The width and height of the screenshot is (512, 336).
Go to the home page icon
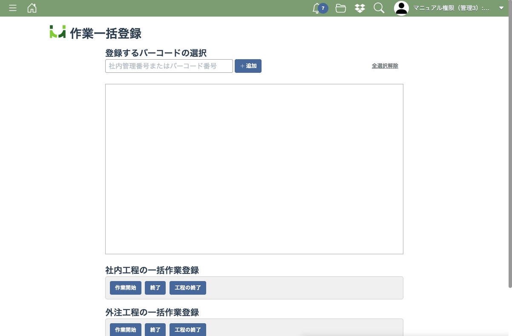(32, 8)
